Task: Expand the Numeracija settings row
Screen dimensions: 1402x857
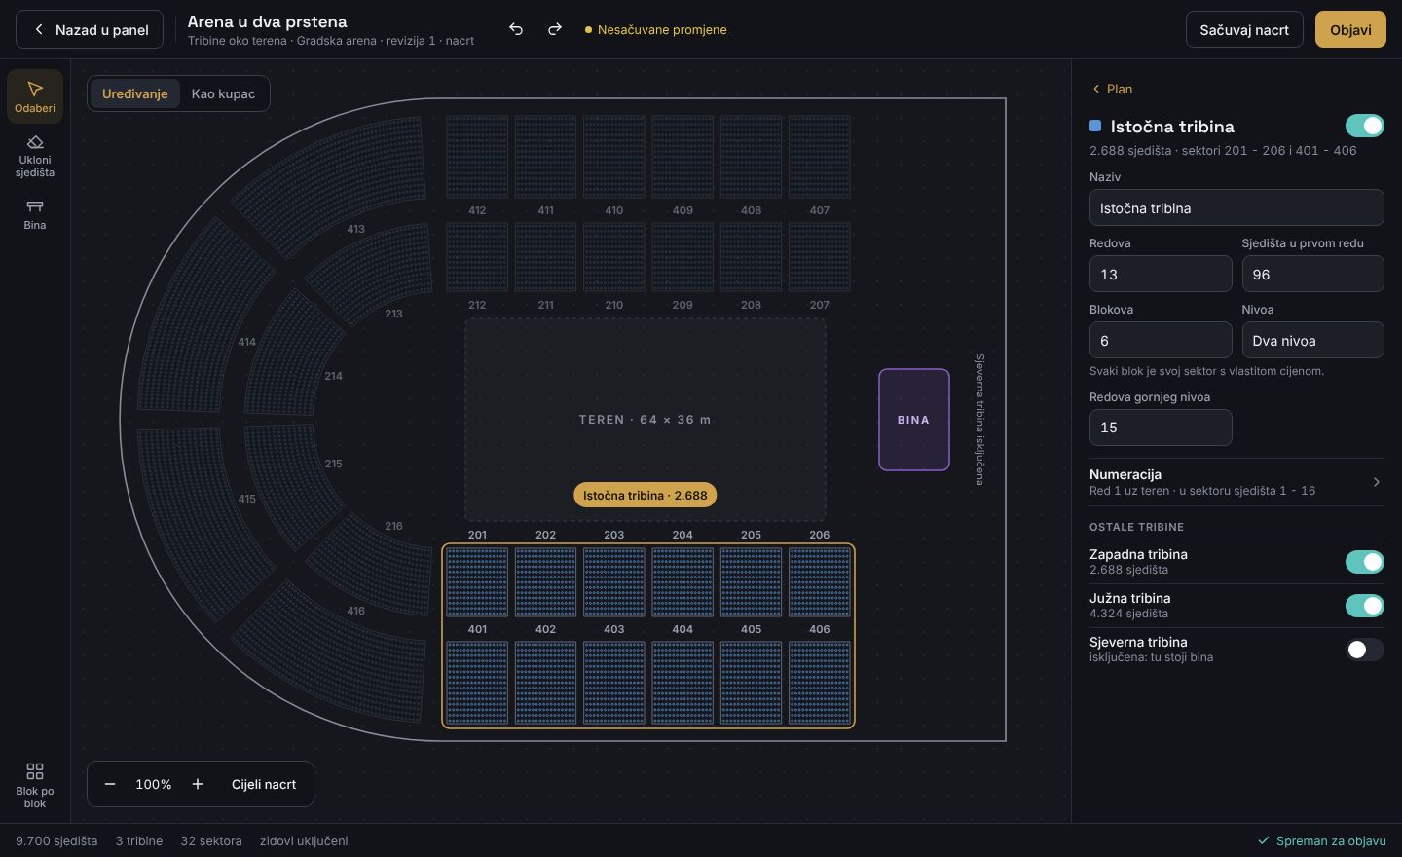Action: click(x=1236, y=482)
